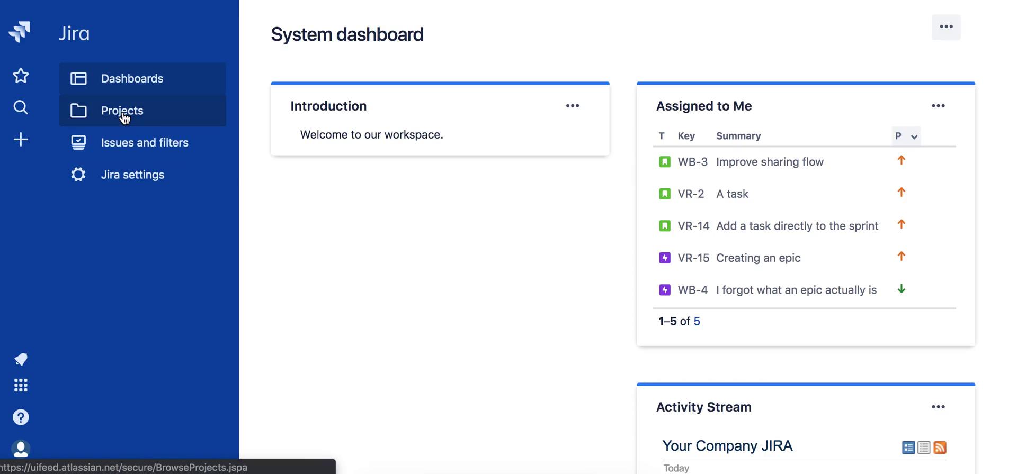The height and width of the screenshot is (474, 1017).
Task: Sort by Key column header
Action: pyautogui.click(x=686, y=136)
